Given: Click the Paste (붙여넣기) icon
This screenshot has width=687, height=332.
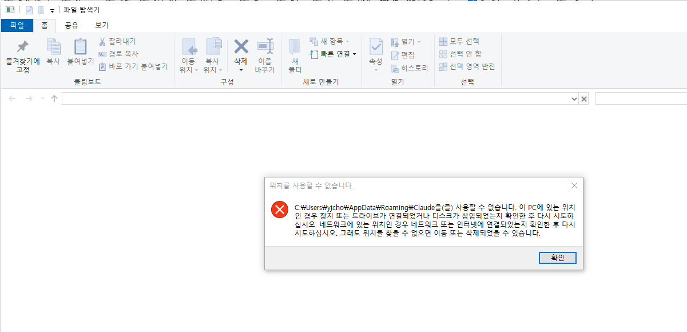Looking at the screenshot, I should tap(81, 47).
